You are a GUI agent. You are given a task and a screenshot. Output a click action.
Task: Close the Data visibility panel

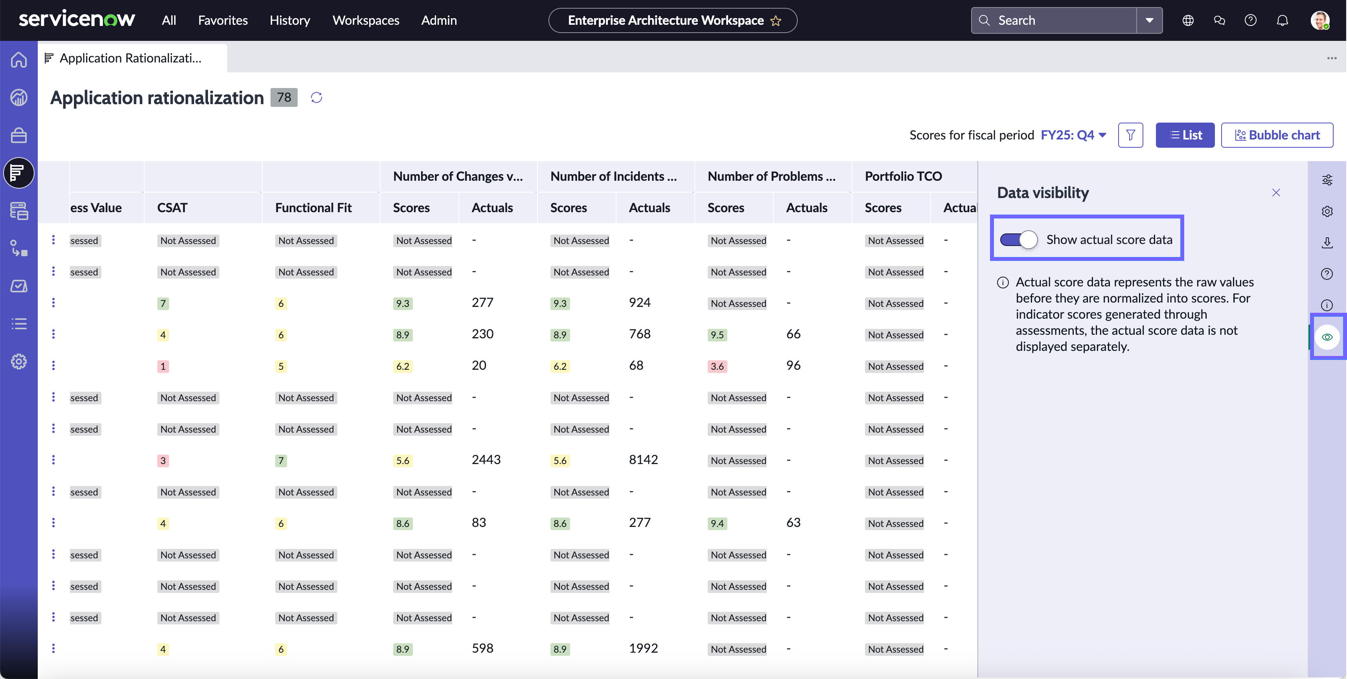pos(1276,193)
